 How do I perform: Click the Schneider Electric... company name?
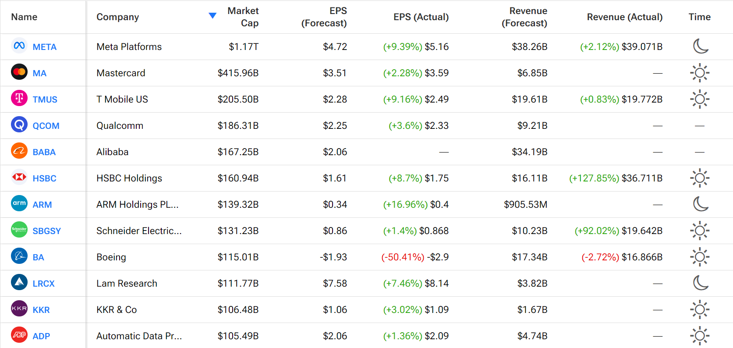point(139,231)
